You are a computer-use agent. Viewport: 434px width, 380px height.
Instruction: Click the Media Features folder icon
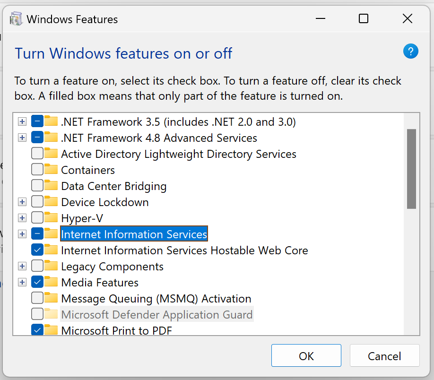coord(51,282)
